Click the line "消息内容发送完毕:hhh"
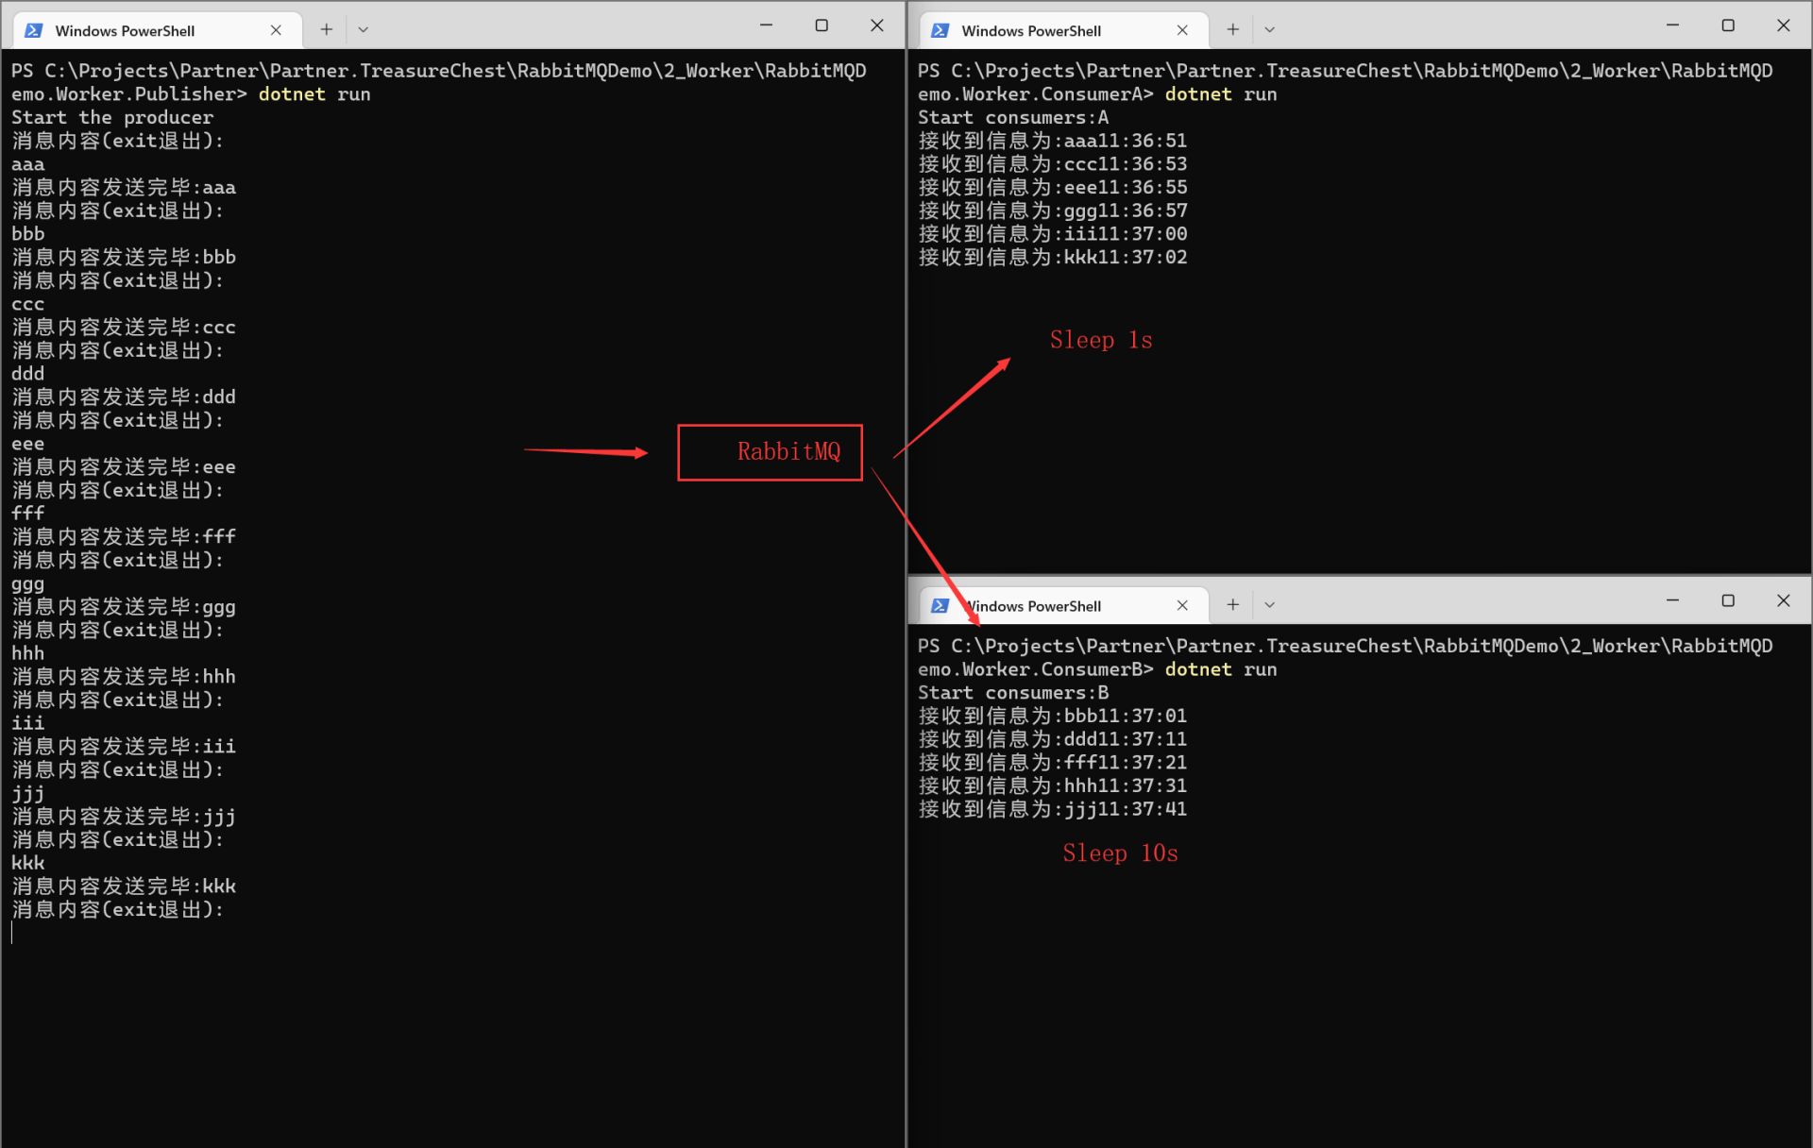This screenshot has width=1813, height=1148. click(x=124, y=676)
